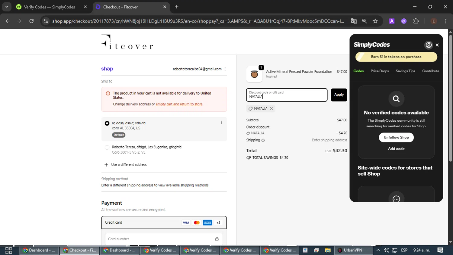Image resolution: width=453 pixels, height=255 pixels.
Task: Click the product thumbnail of powder foundation
Action: coord(254,74)
